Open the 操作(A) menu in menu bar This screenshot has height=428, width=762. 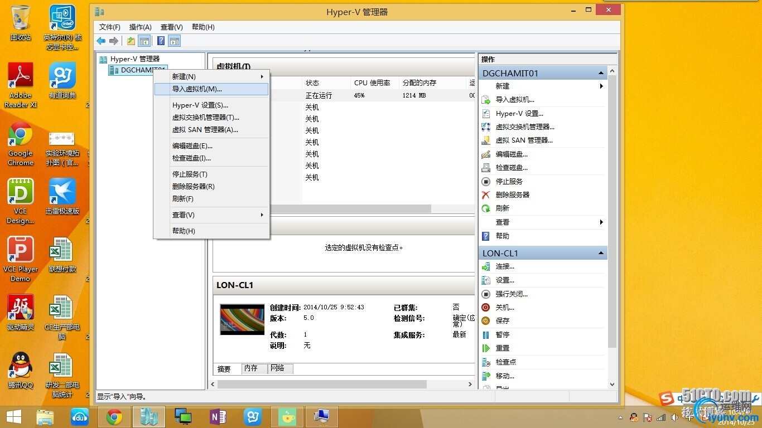[141, 27]
